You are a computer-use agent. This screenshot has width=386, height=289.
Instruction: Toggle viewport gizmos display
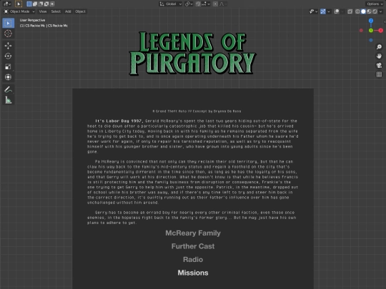tap(322, 11)
